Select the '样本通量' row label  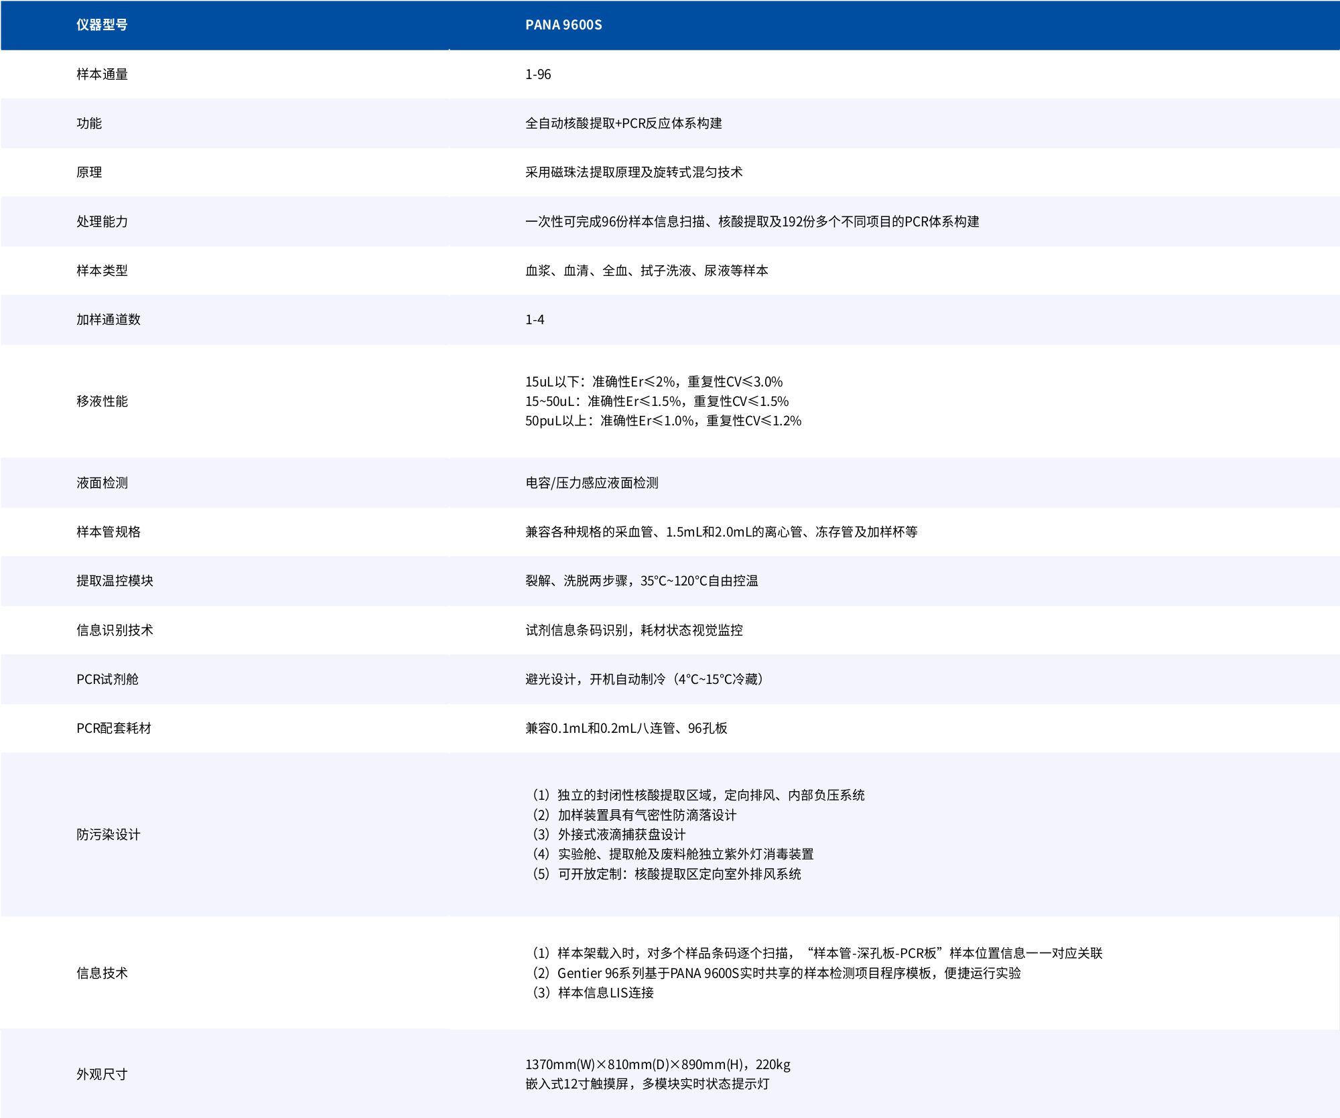[102, 74]
